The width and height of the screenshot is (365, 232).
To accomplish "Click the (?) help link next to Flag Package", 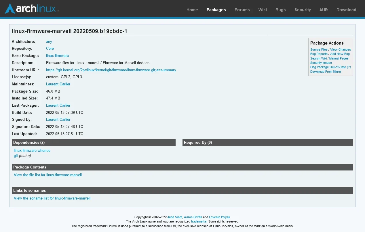I will click(x=349, y=67).
